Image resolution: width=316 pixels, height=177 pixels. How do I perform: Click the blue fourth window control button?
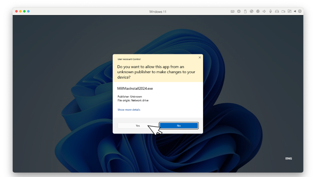pos(28,11)
